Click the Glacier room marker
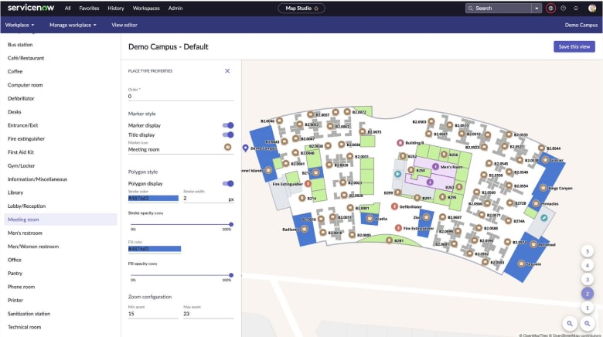The image size is (603, 337). pos(545,160)
